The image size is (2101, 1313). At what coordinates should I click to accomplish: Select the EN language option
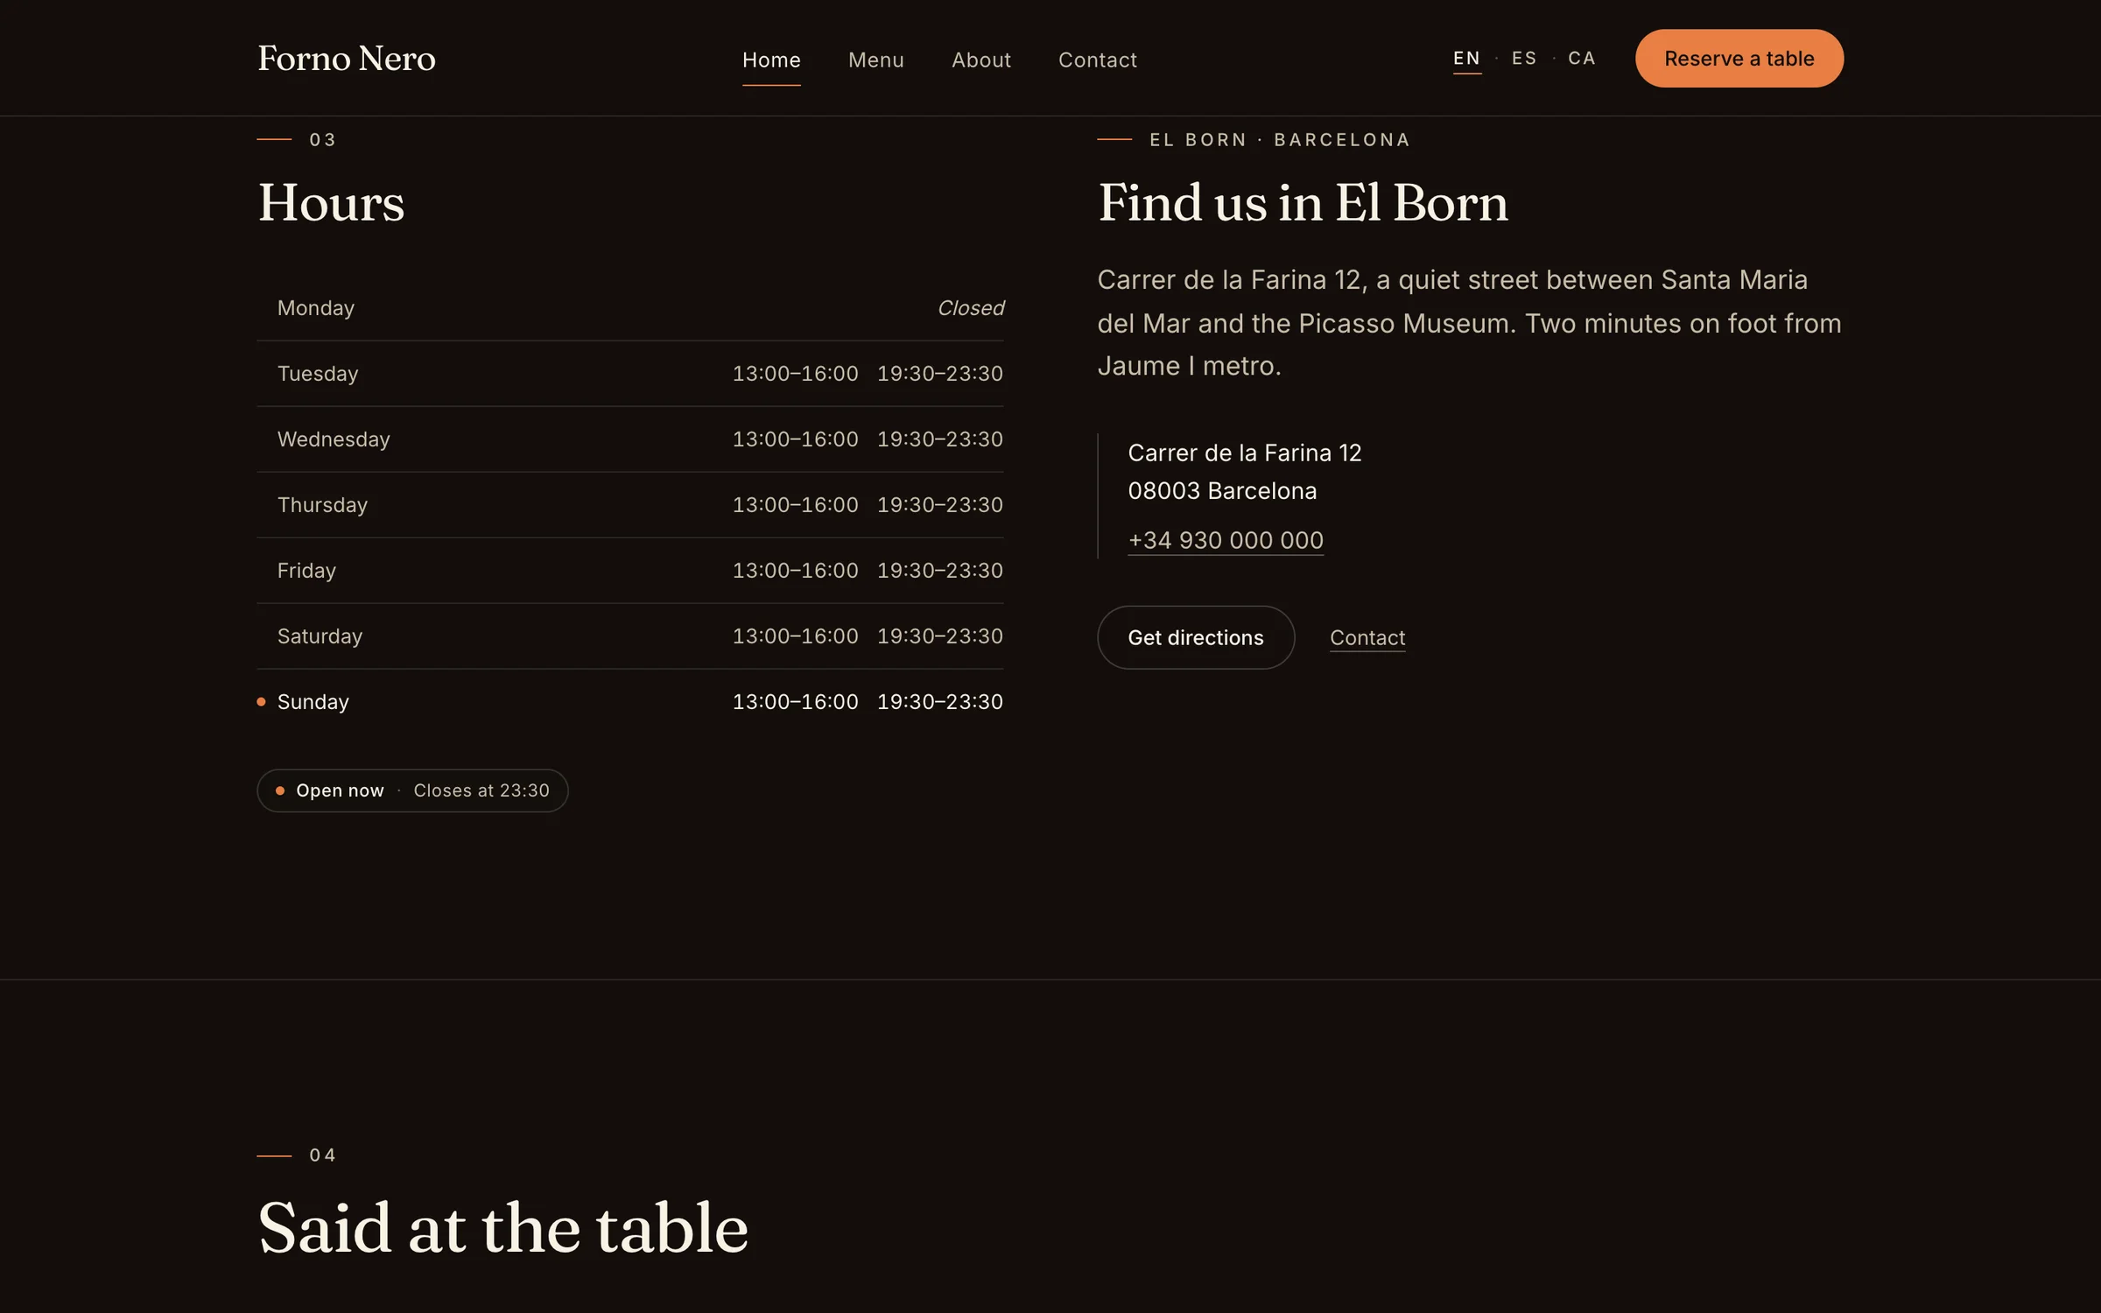point(1467,59)
